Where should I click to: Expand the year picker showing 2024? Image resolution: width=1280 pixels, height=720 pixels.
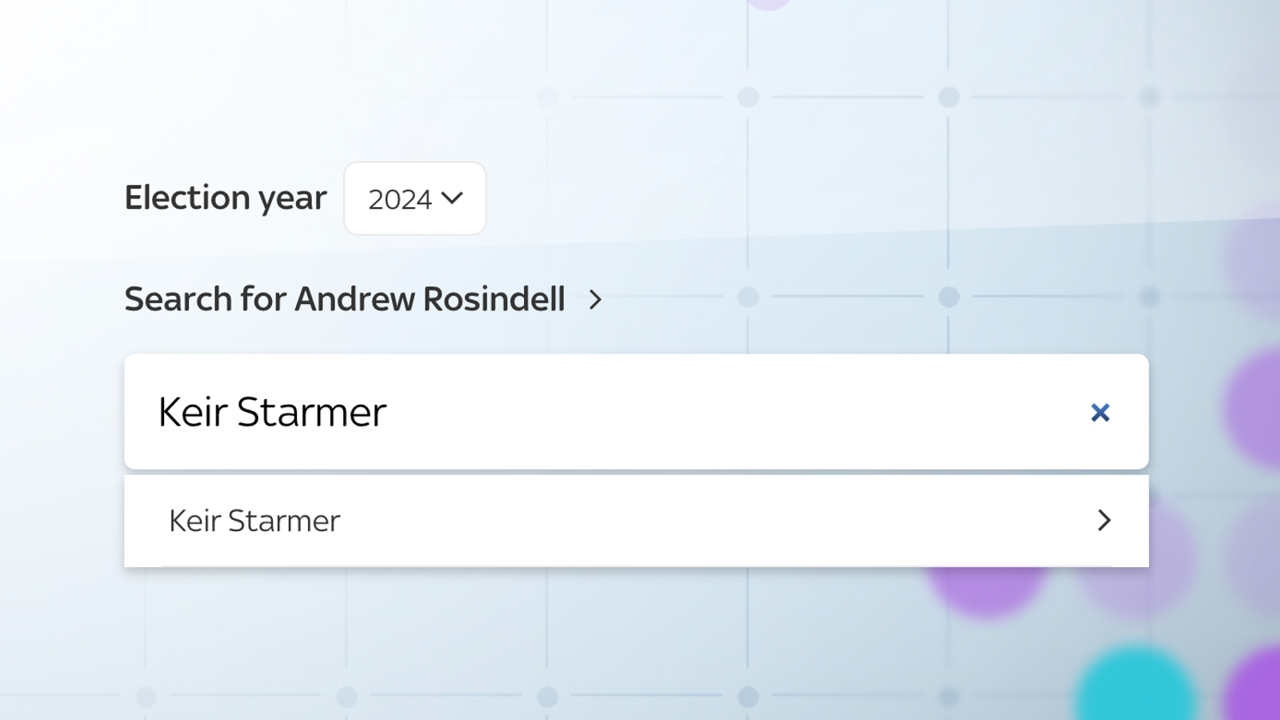[414, 198]
